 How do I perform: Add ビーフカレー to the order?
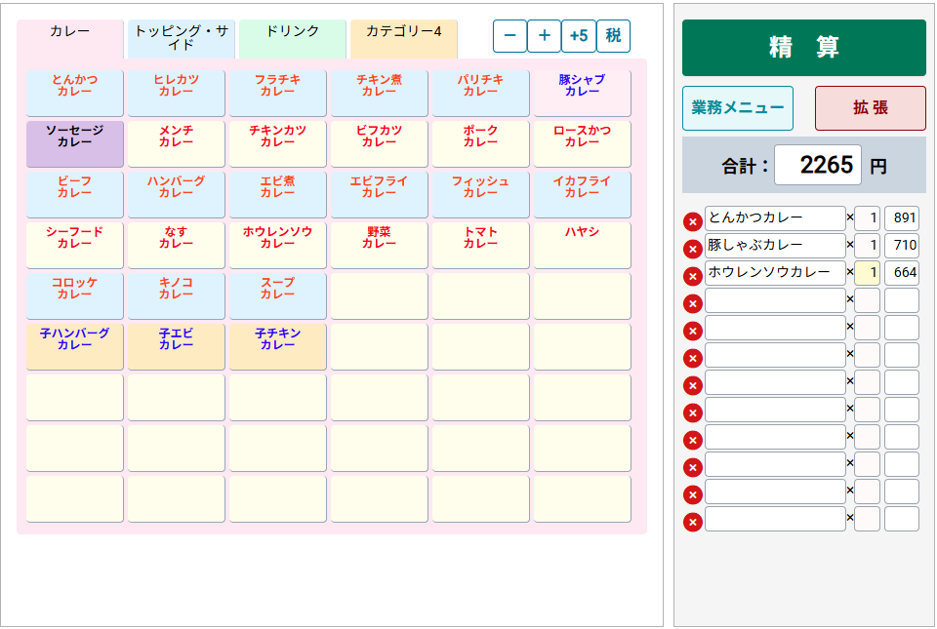74,194
